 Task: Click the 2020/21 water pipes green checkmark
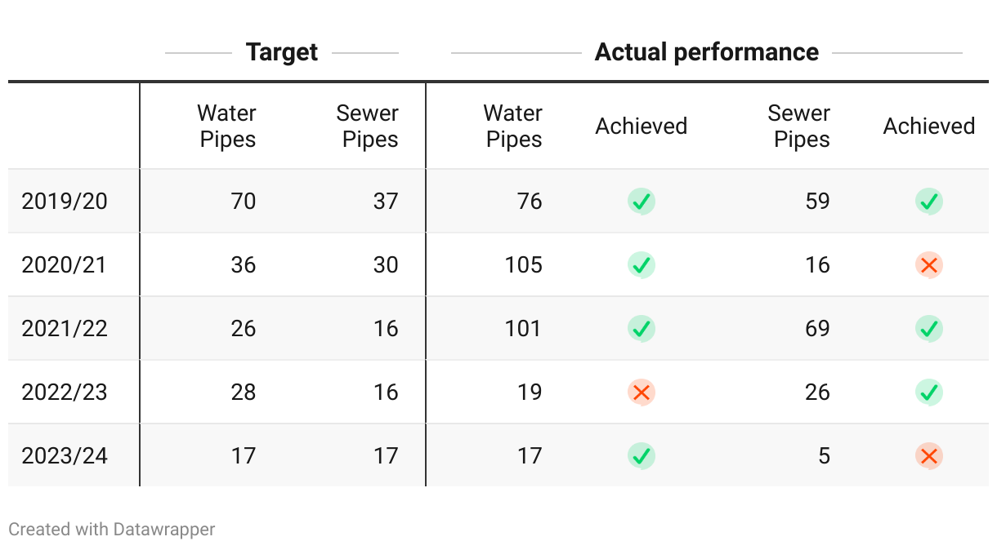click(642, 264)
